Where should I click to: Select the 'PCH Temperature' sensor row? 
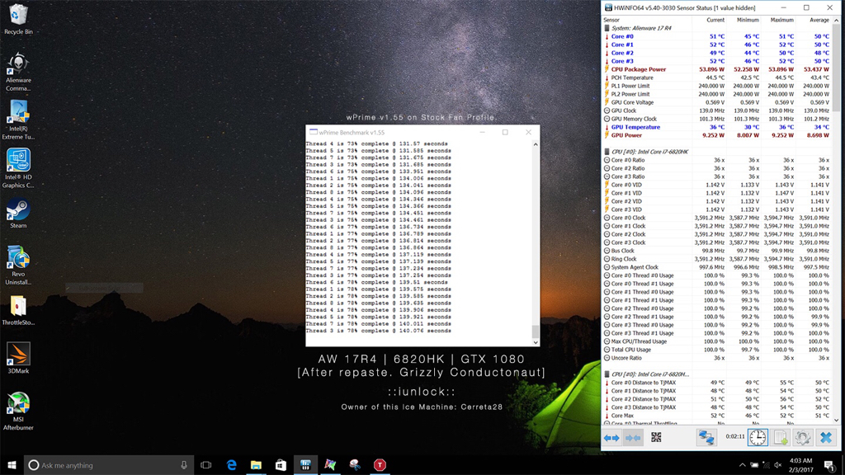point(717,78)
